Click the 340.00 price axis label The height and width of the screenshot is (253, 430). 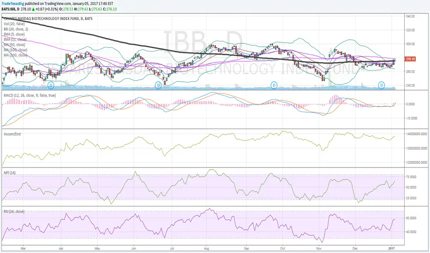pos(410,17)
